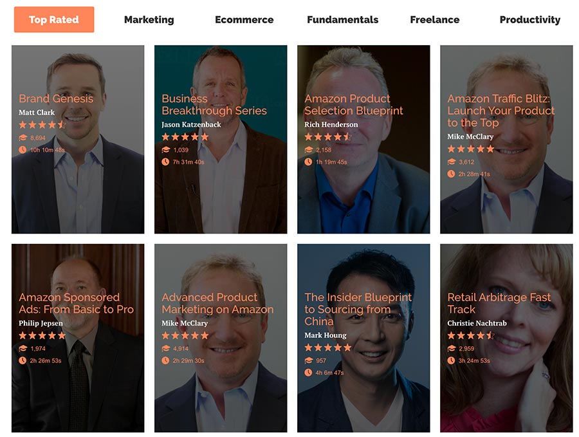Image resolution: width=579 pixels, height=437 pixels.
Task: Click the star rating on Amazon Traffic Blitz
Action: (470, 149)
